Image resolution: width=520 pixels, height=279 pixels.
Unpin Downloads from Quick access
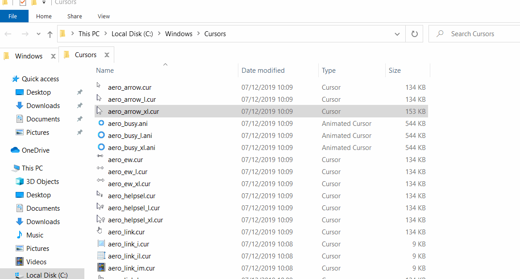coord(79,105)
